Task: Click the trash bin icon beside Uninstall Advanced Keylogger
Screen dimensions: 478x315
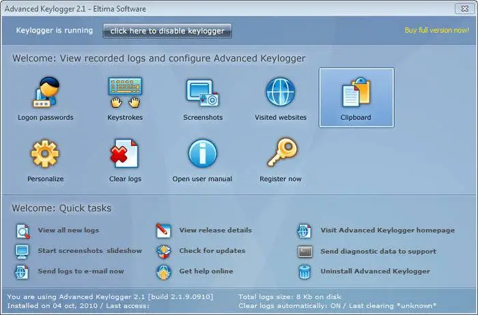Action: pyautogui.click(x=305, y=272)
